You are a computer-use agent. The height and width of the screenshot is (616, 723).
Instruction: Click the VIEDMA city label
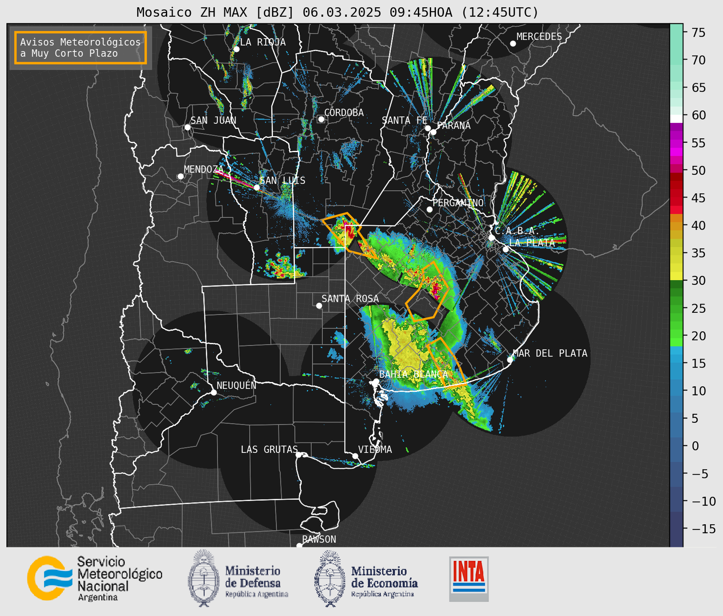375,450
